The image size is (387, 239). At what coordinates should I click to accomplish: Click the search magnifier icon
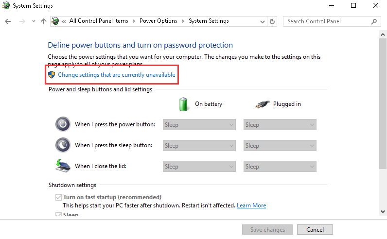[x=374, y=21]
